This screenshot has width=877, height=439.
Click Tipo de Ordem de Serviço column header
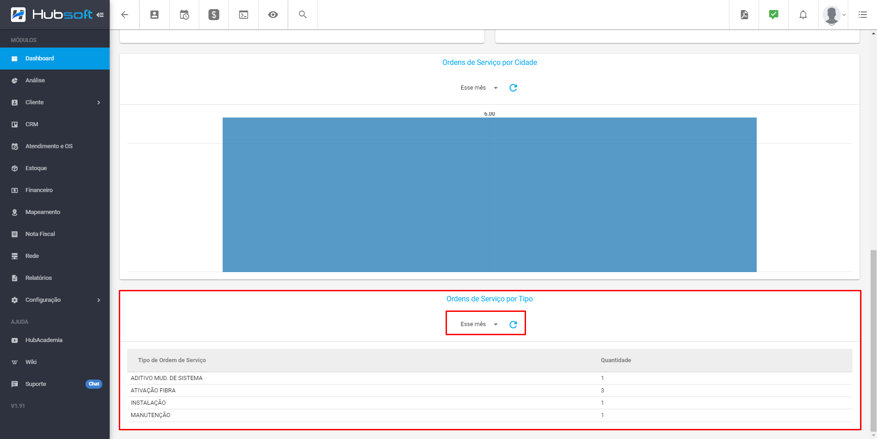pos(172,360)
